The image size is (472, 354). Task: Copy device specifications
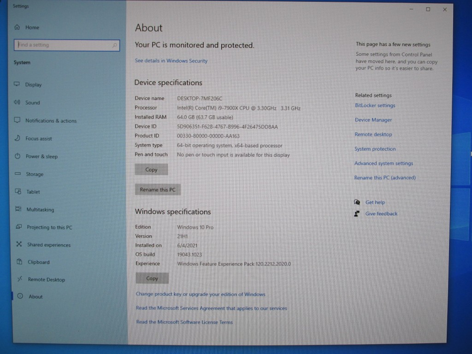tap(151, 170)
